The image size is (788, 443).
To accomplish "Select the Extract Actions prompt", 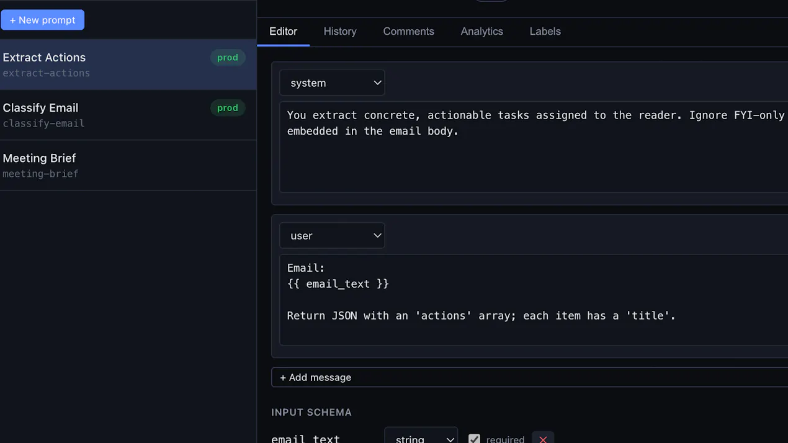I will click(128, 65).
